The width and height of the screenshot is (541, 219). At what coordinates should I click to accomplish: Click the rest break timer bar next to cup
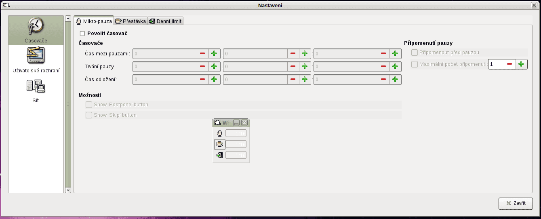click(236, 144)
